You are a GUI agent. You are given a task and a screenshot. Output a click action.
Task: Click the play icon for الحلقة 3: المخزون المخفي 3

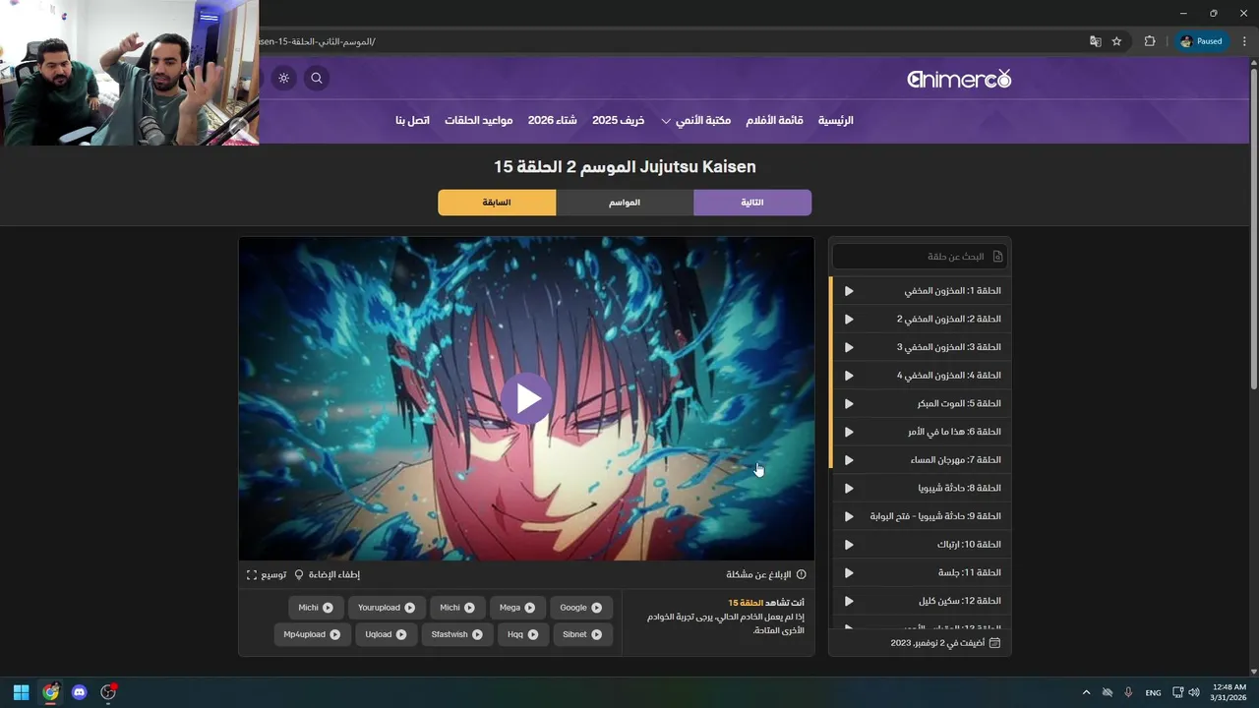849,347
